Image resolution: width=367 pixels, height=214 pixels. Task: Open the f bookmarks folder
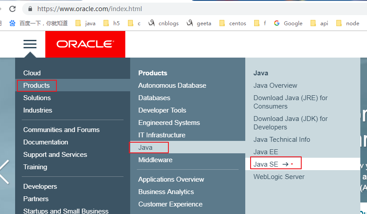(x=260, y=23)
